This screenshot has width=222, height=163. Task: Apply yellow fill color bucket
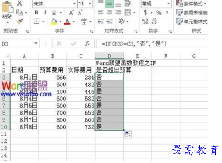coord(54,22)
